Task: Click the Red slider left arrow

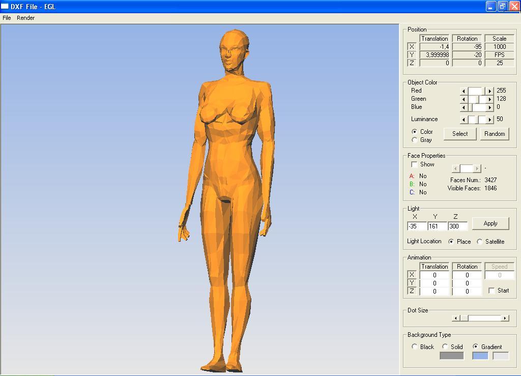Action: click(x=464, y=91)
